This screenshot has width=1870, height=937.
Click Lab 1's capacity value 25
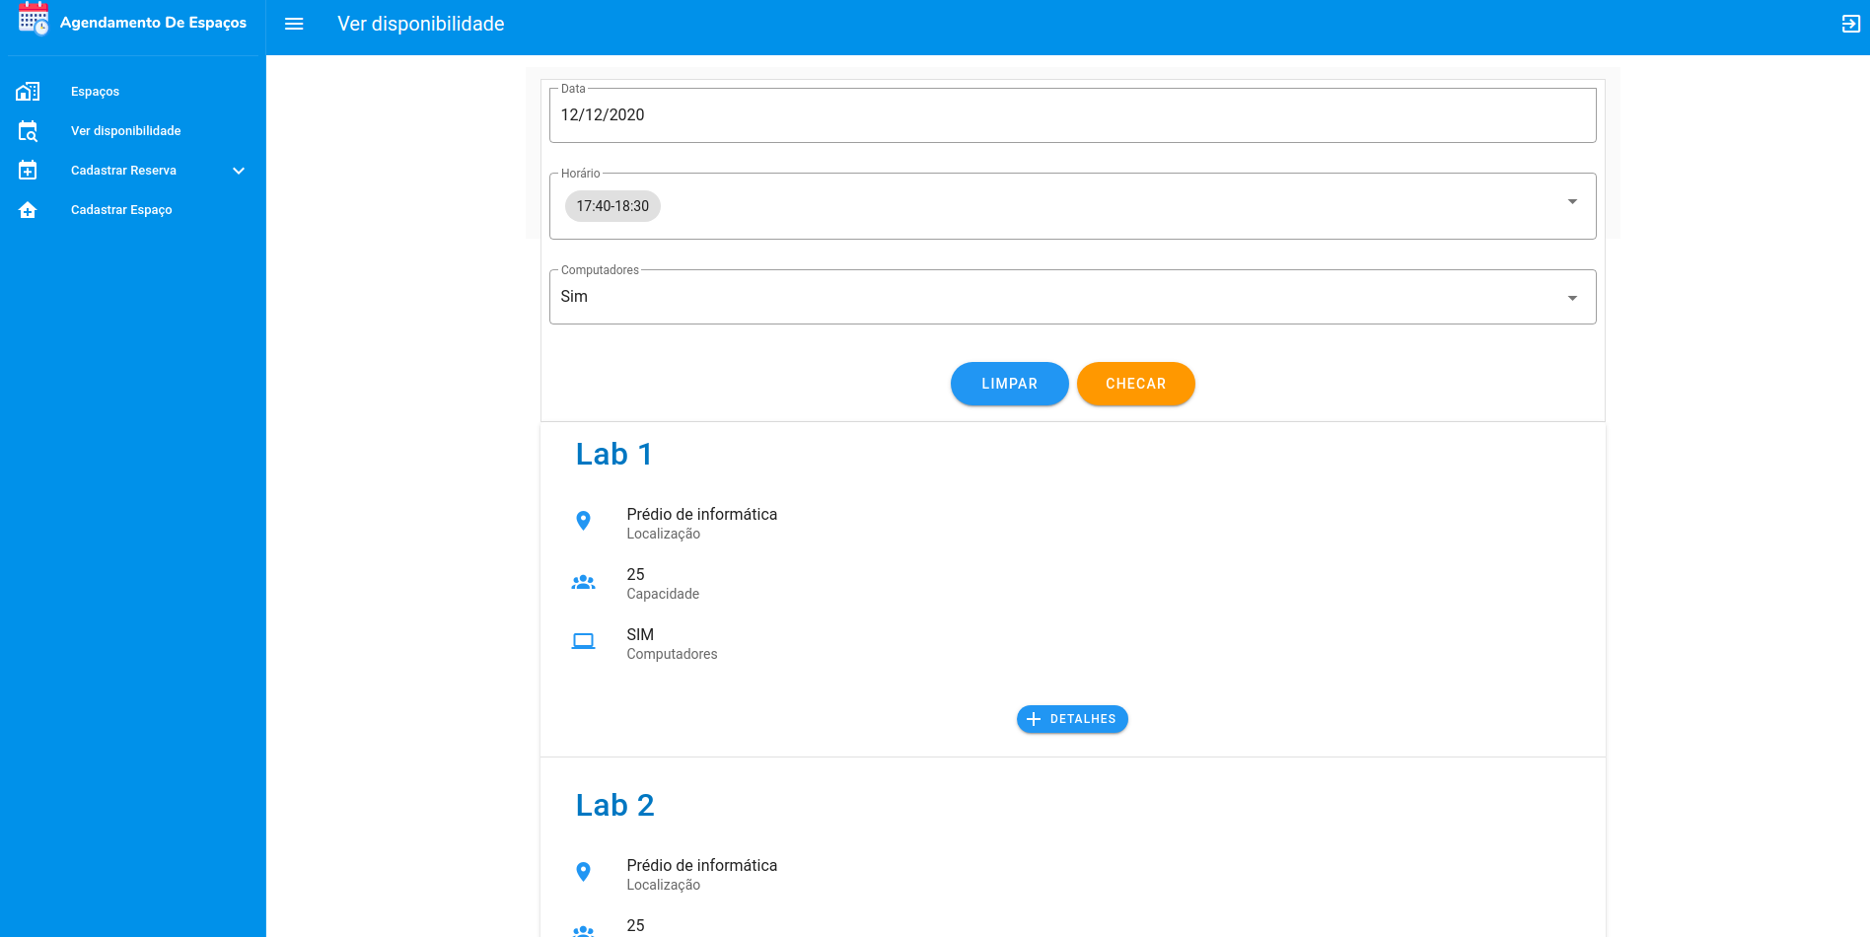635,574
